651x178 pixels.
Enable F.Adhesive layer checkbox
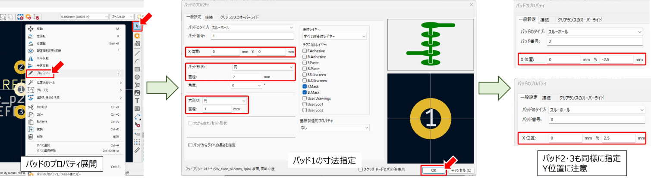coord(304,51)
